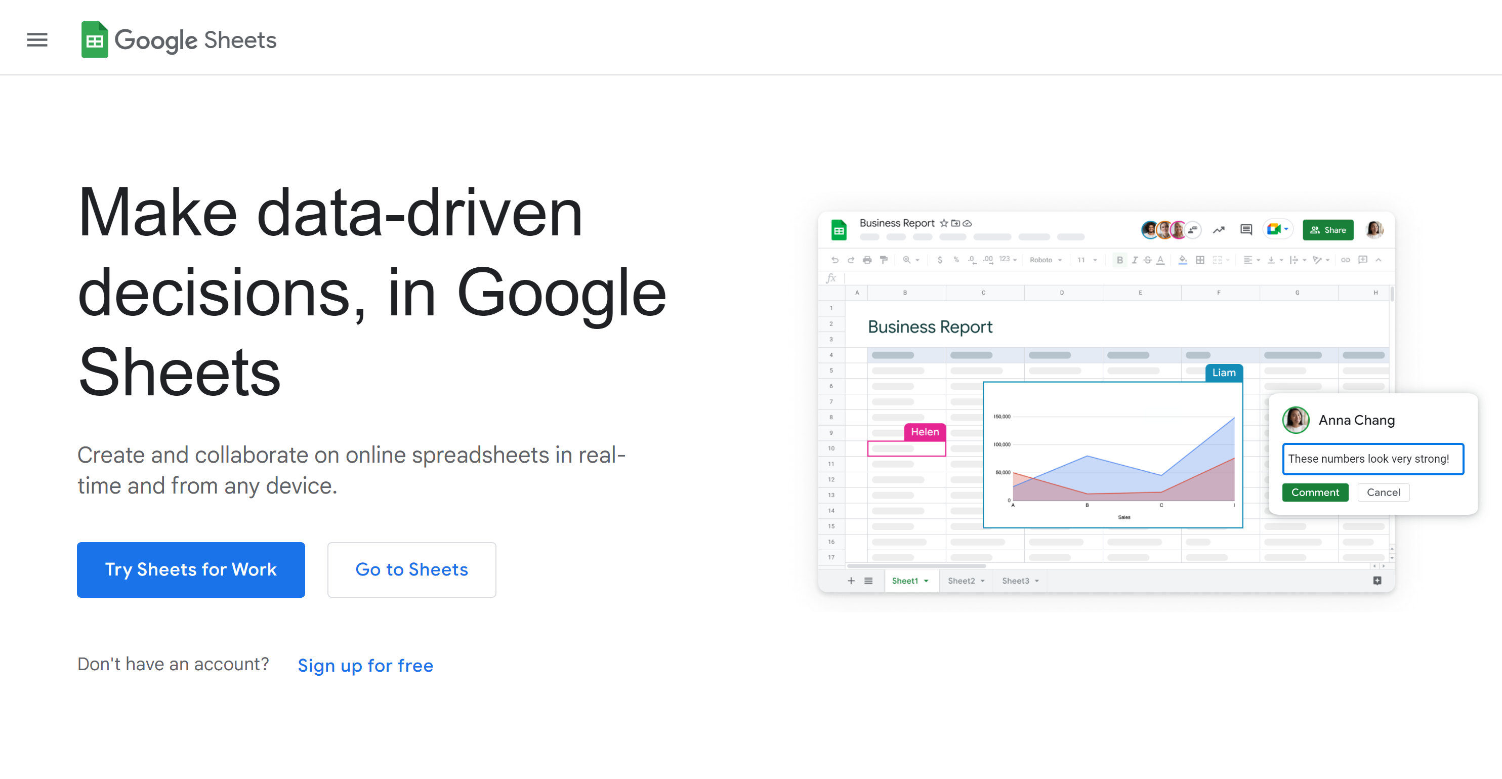Click the move-to-folder icon beside the title
The height and width of the screenshot is (779, 1502).
(955, 223)
